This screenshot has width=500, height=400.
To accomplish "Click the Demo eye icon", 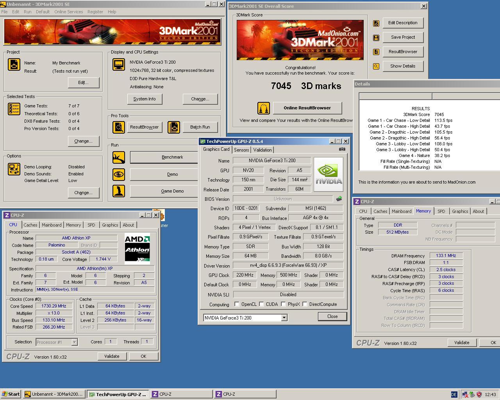I will click(x=119, y=174).
